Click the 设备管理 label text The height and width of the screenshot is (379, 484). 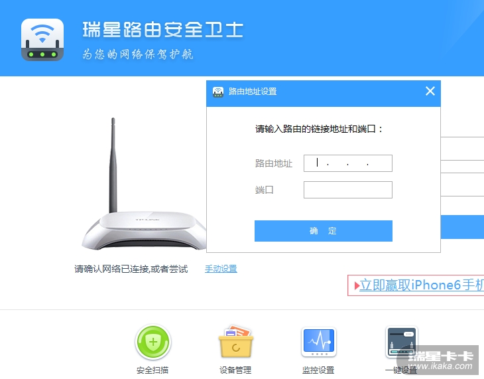[x=235, y=370]
